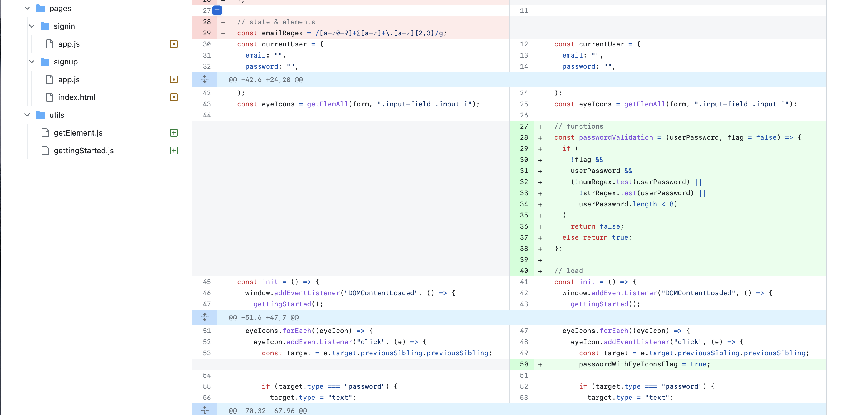The image size is (842, 415).
Task: Click deleted line number 29 on left side
Action: [x=207, y=33]
